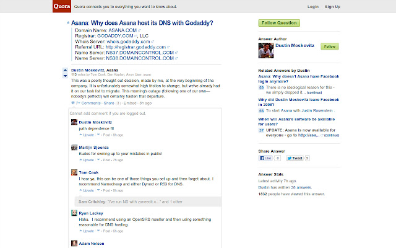Click 'Latest activity 7h ago' text
The height and width of the screenshot is (248, 396).
(x=277, y=181)
